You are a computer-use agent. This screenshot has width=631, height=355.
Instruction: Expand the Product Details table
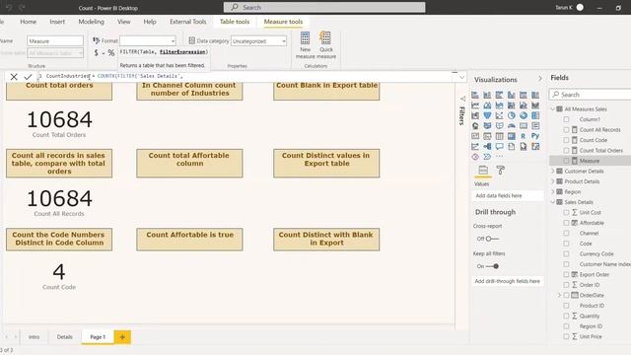[x=553, y=181]
